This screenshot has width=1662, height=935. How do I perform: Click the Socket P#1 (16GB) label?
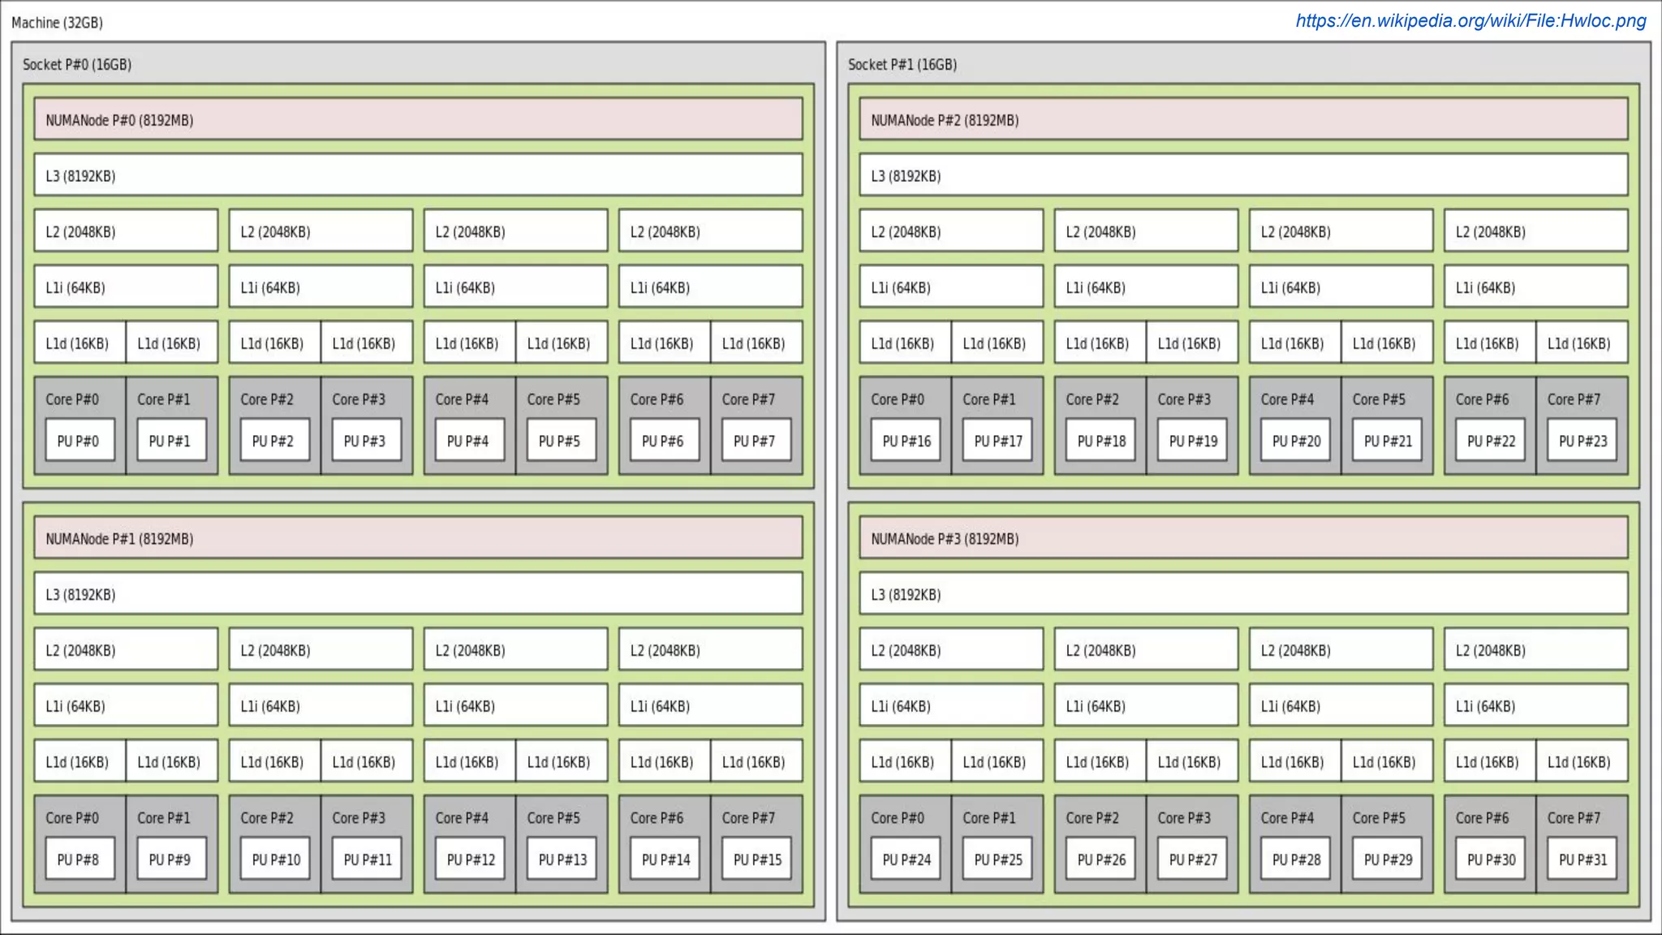click(x=902, y=65)
